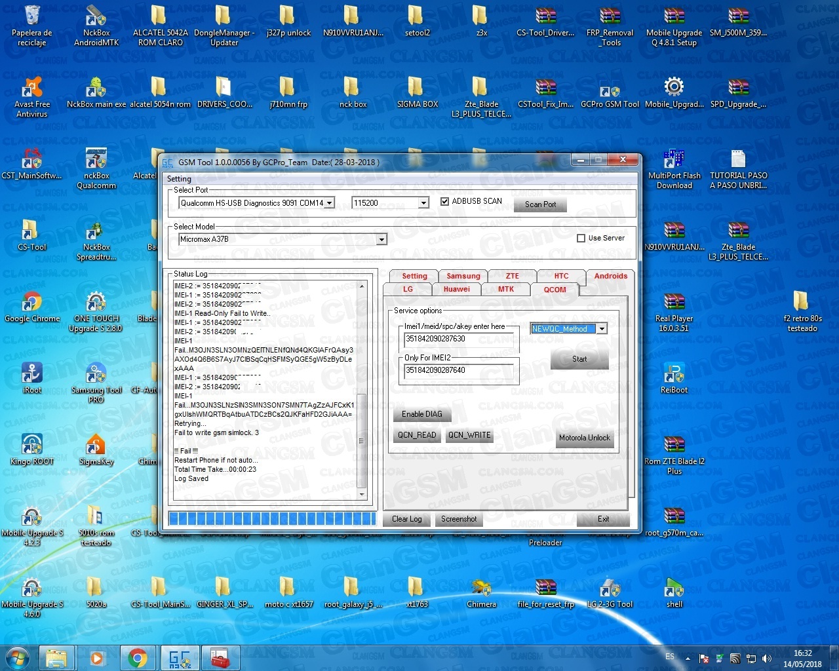Open TUTORIAL PASO A PASO text file
The image size is (839, 671).
[x=738, y=169]
